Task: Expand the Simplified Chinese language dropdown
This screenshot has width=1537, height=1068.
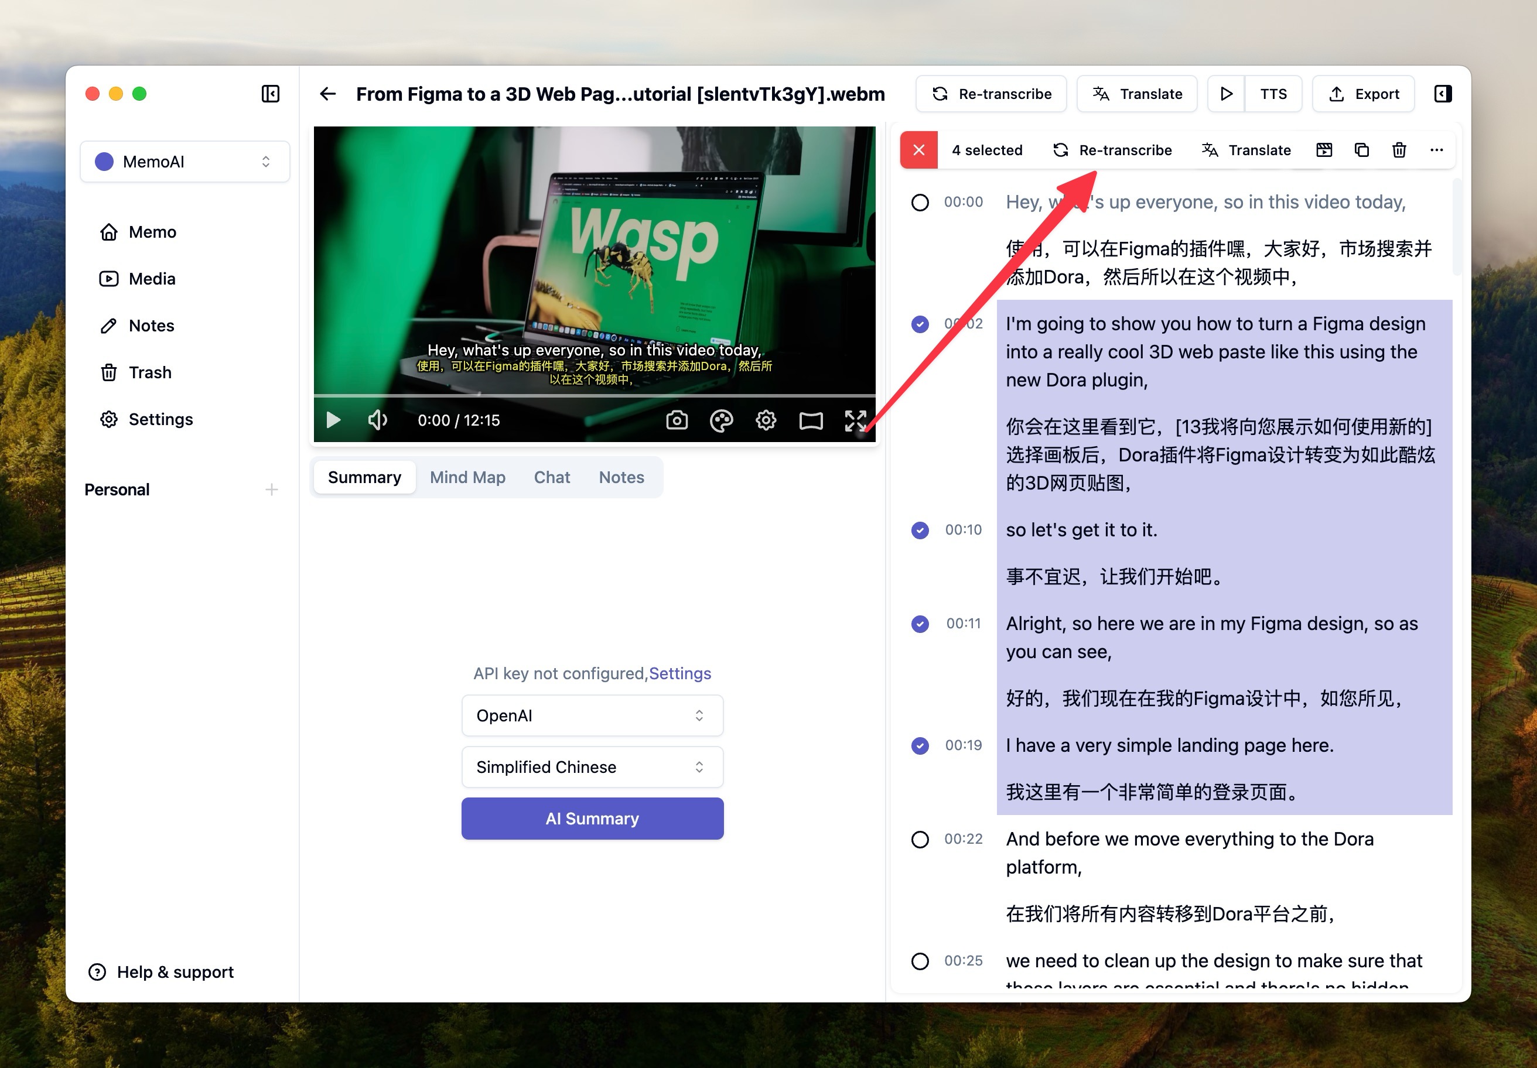Action: (591, 767)
